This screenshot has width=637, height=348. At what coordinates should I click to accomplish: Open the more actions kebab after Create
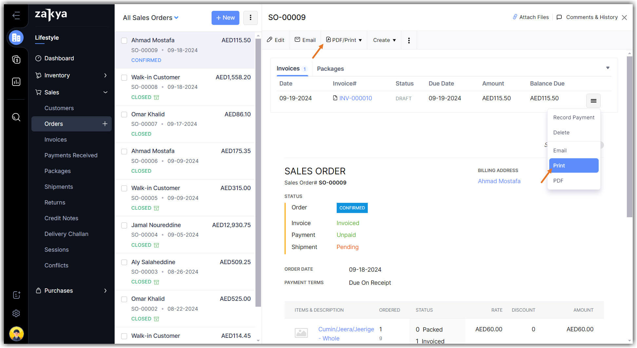[409, 40]
